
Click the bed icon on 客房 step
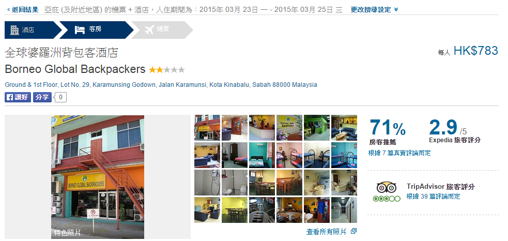tap(80, 30)
